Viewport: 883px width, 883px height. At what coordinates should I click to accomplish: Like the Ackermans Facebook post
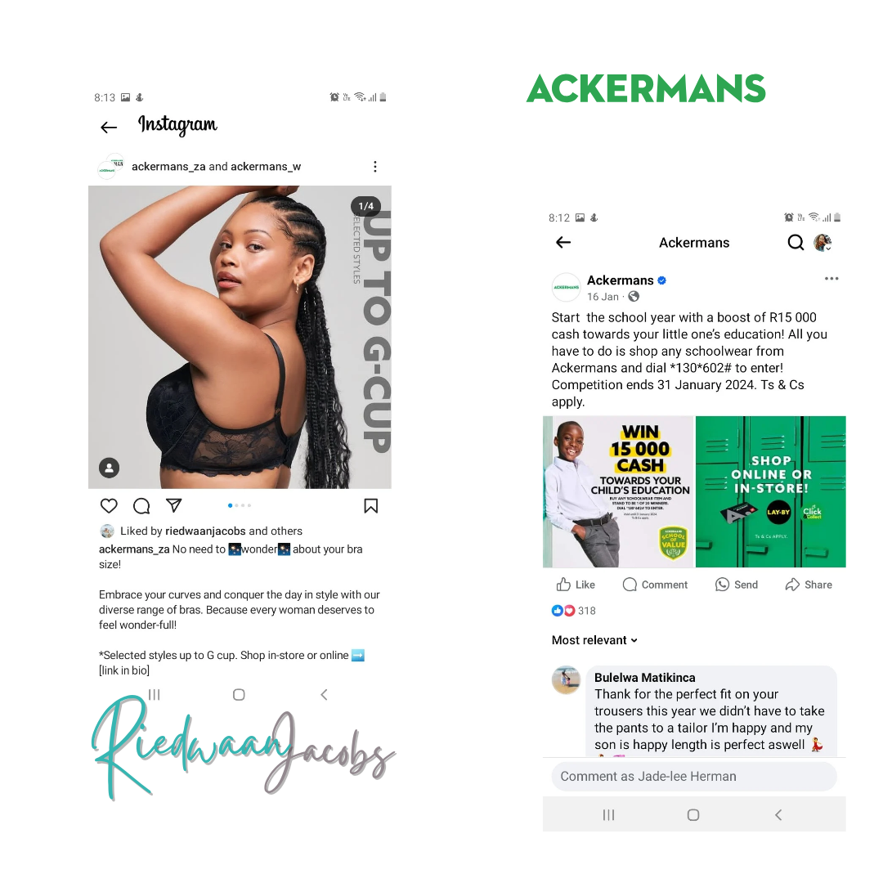click(x=576, y=585)
